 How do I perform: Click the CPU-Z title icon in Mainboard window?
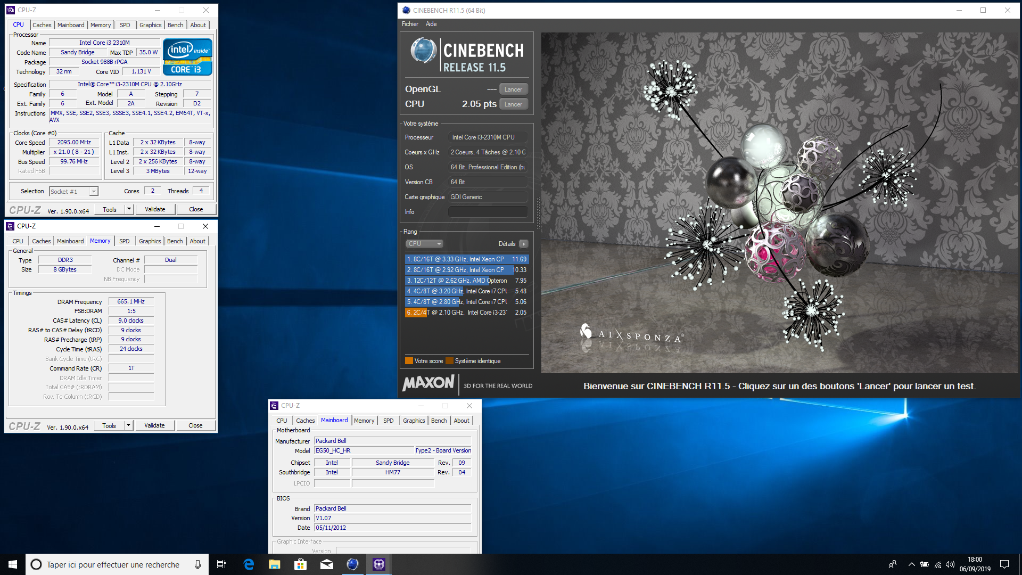point(274,406)
